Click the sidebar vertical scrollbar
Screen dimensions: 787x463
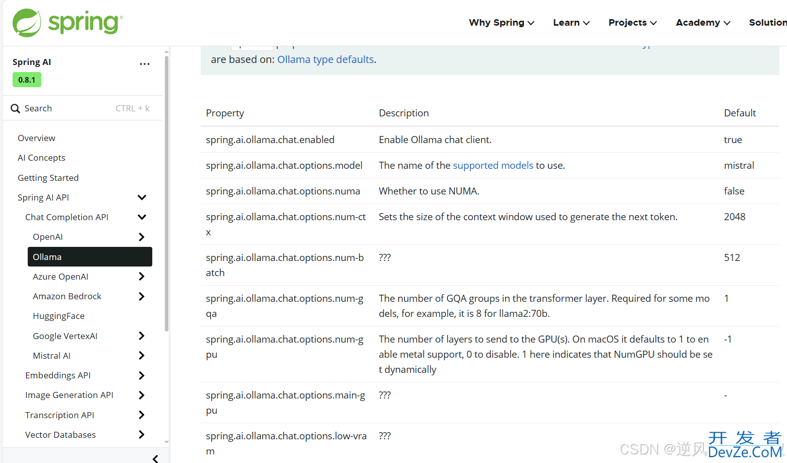click(x=166, y=194)
